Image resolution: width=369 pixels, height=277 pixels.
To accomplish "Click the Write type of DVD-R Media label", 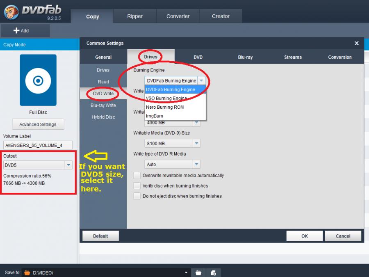I will [x=159, y=154].
